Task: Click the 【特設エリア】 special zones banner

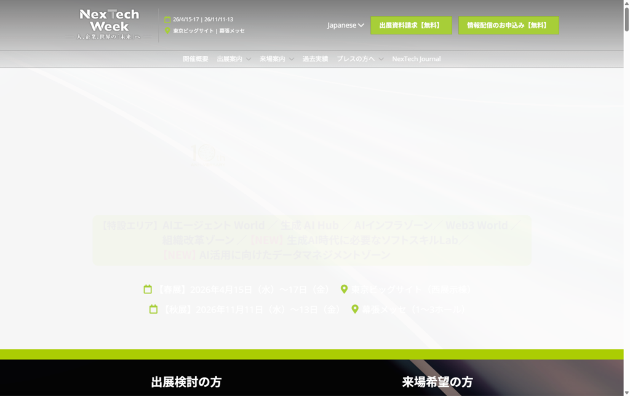Action: (312, 240)
